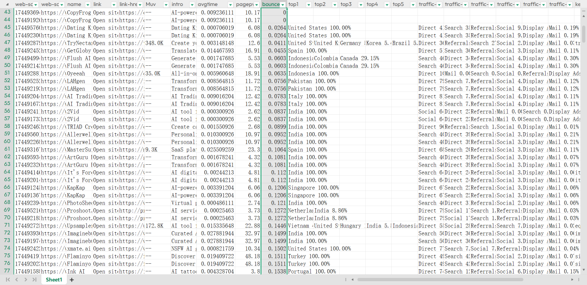
Task: Select row header 71
Action: (7, 226)
